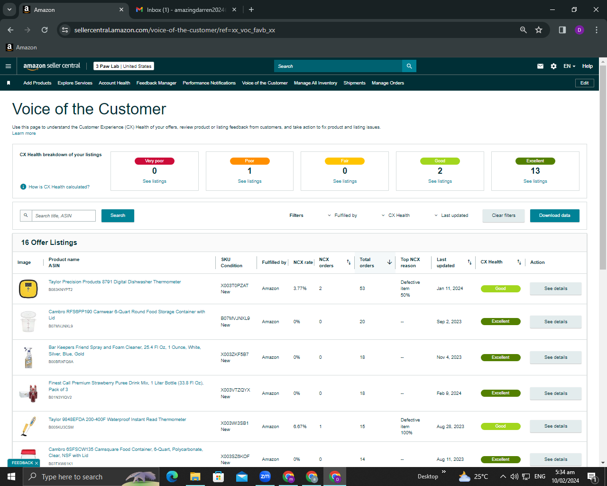This screenshot has height=486, width=607.
Task: Click the Clear filters button
Action: click(x=504, y=215)
